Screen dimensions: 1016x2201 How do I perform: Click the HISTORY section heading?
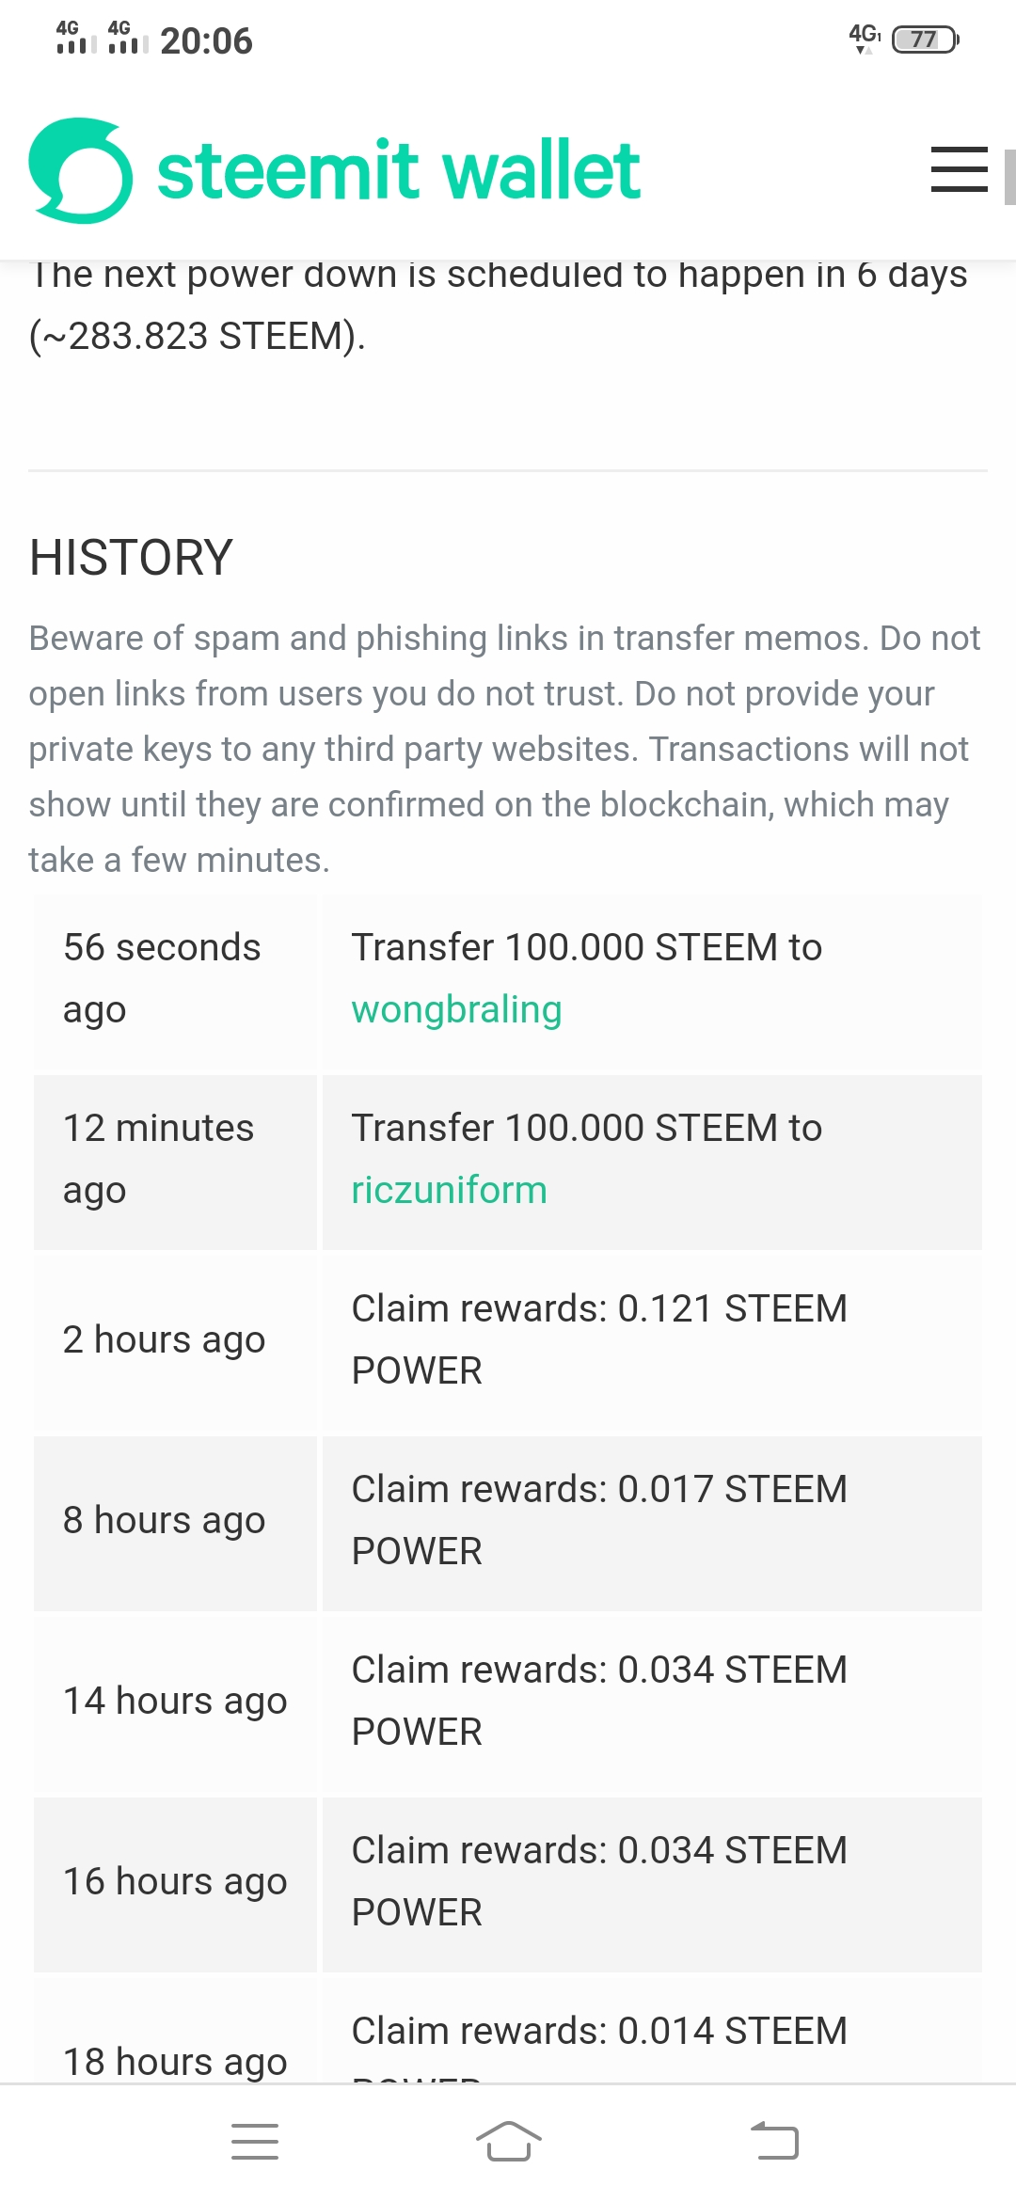click(131, 557)
